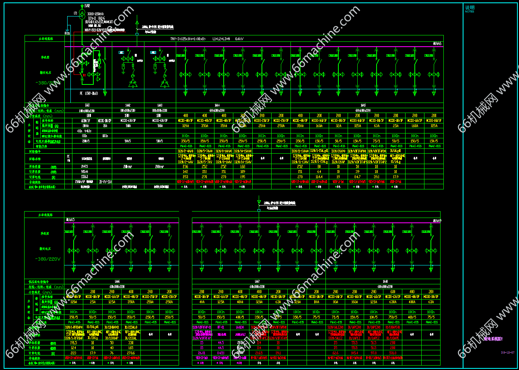Click the incoming feed arrow above cabinet 1AA7
This screenshot has width=519, height=370.
pyautogui.click(x=259, y=202)
